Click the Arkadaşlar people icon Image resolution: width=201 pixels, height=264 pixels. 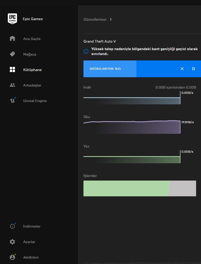(x=12, y=85)
